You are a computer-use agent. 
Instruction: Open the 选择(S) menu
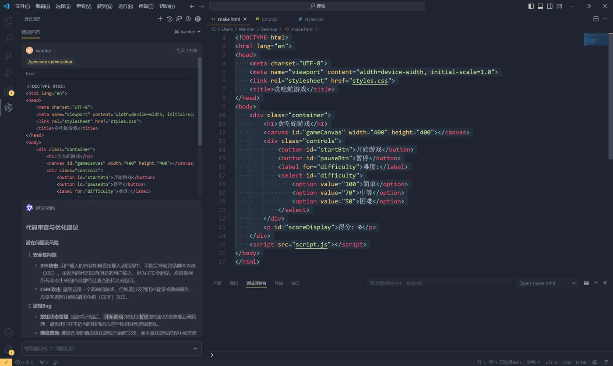pos(63,6)
